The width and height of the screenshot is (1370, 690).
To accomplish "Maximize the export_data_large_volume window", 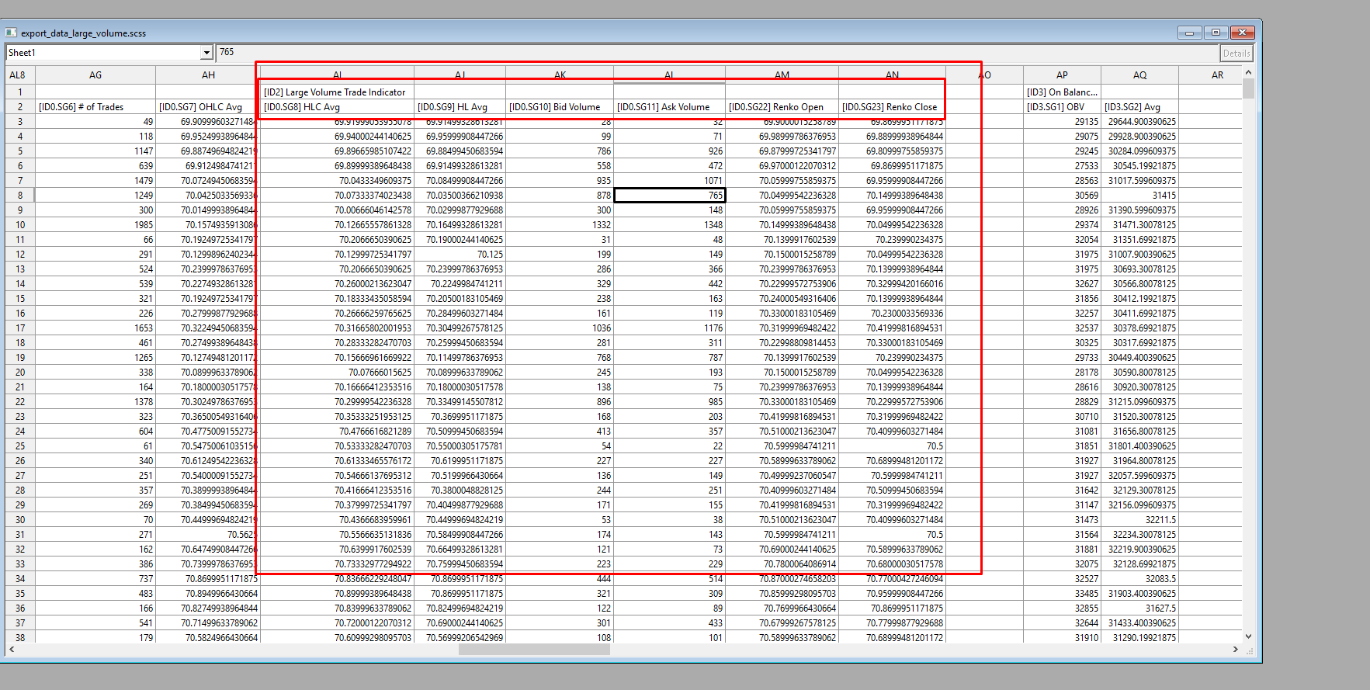I will coord(1216,33).
